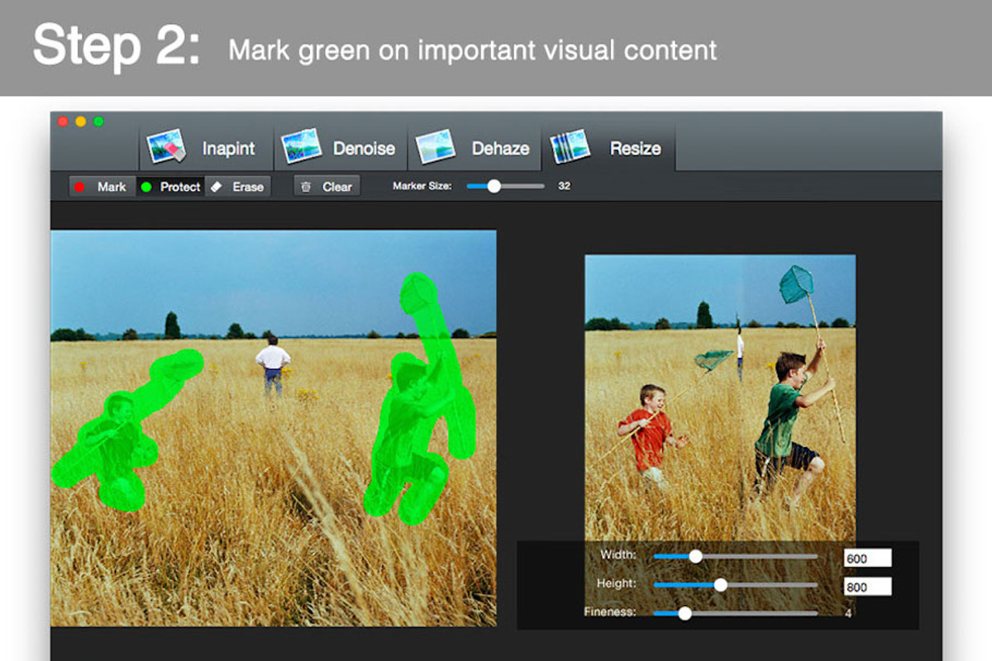Open the Dehaze tab
The image size is (992, 661).
[475, 148]
